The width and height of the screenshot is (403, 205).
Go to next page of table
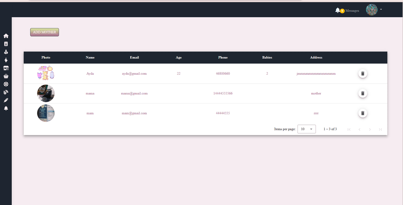(370, 129)
